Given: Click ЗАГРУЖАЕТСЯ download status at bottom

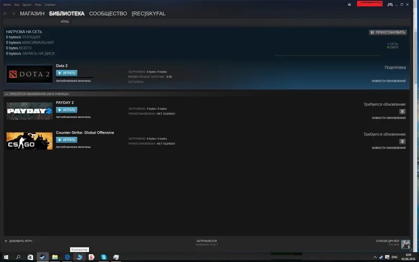Looking at the screenshot, I should [206, 241].
